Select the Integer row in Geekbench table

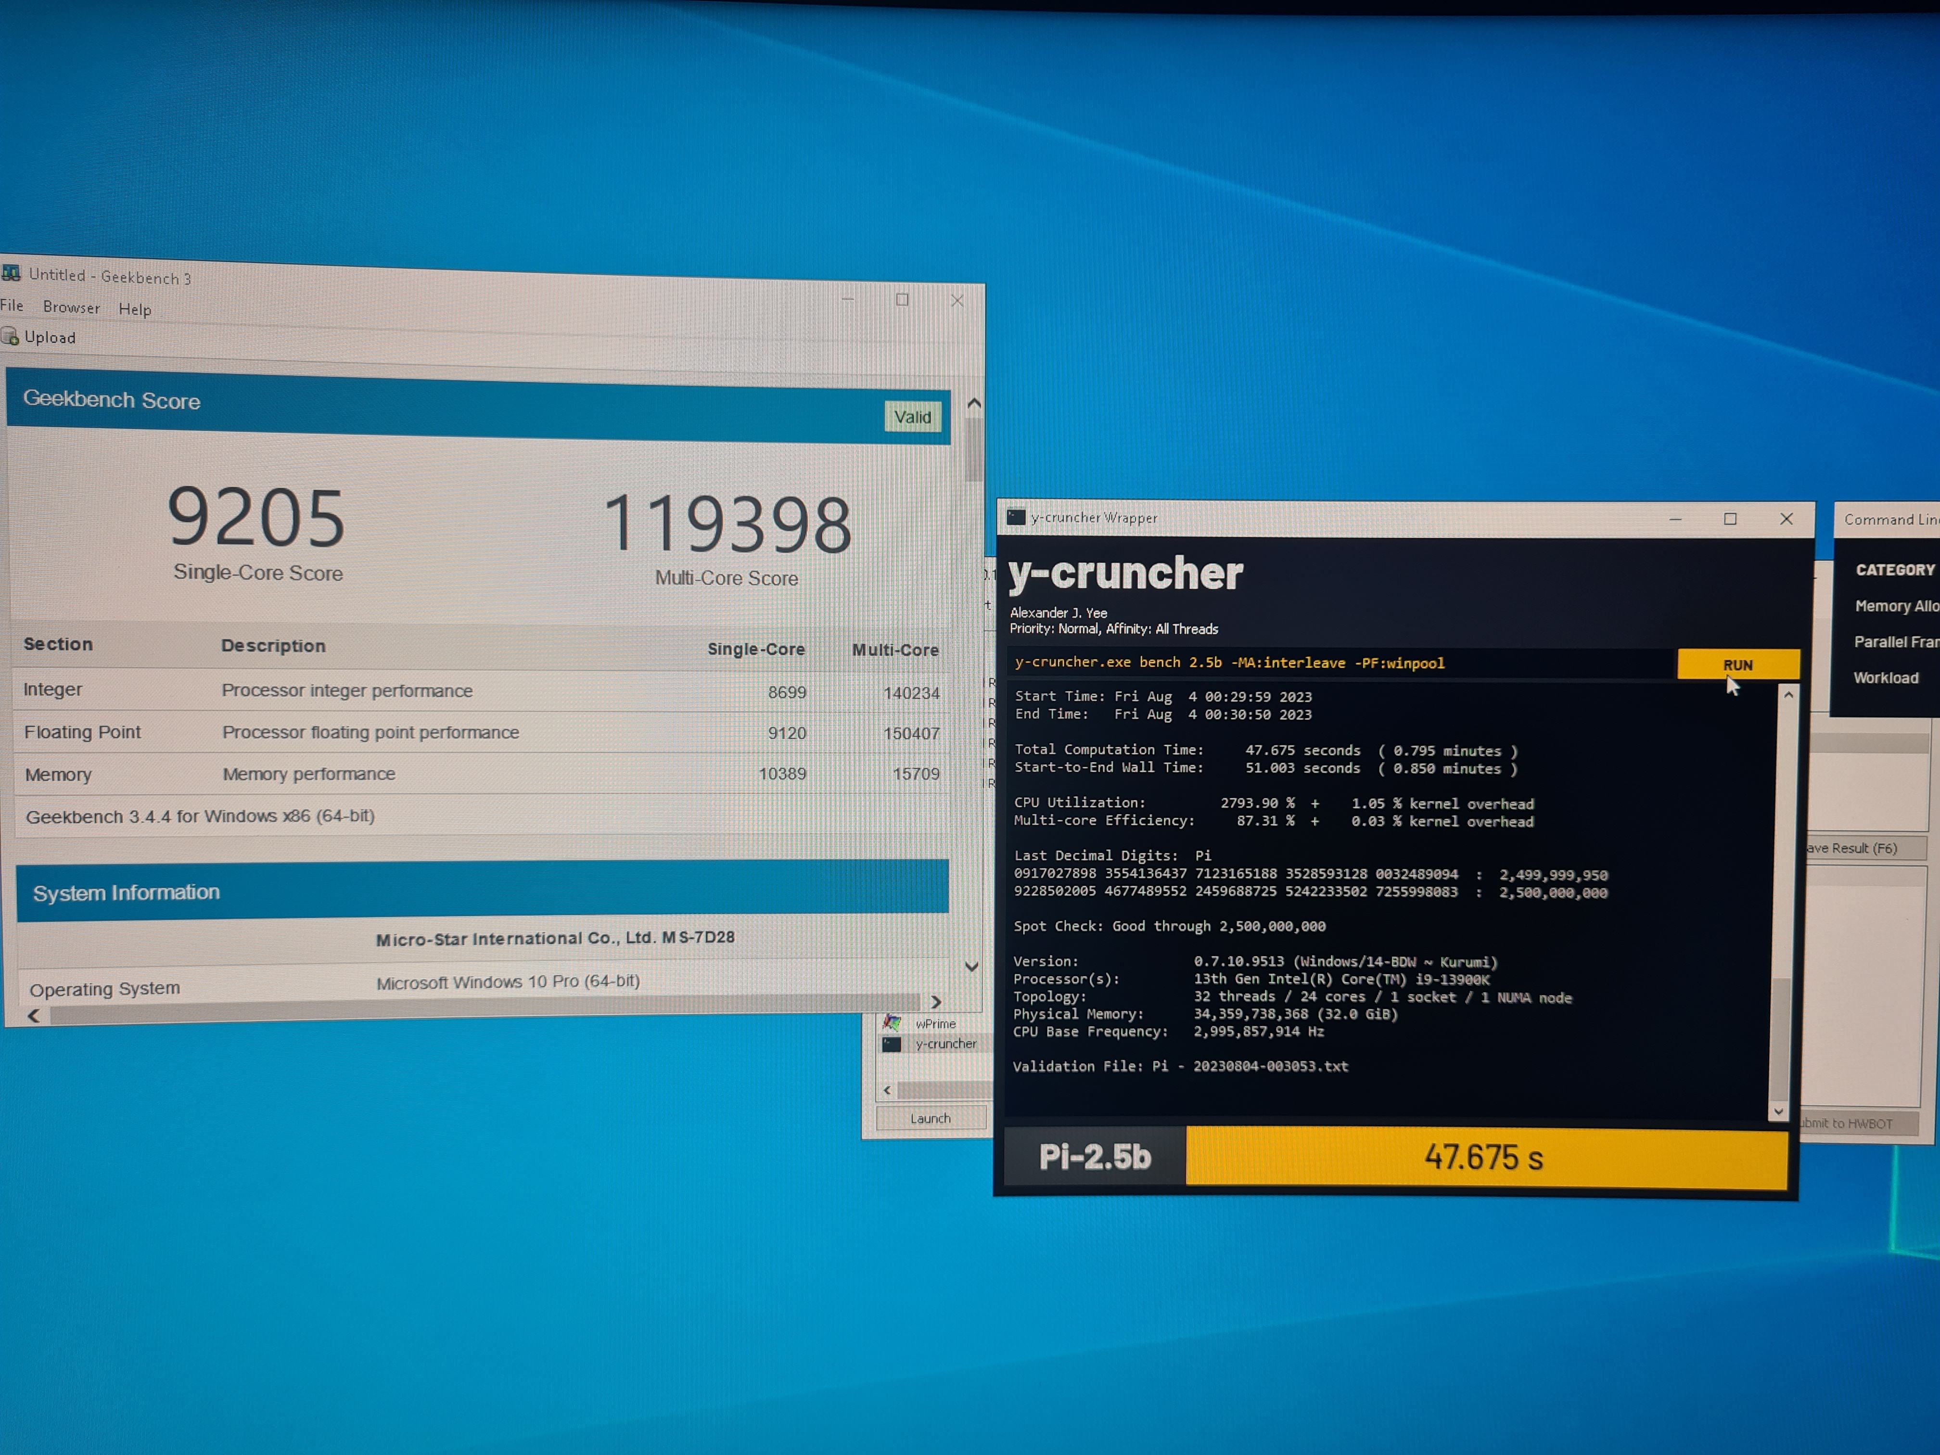pos(482,691)
